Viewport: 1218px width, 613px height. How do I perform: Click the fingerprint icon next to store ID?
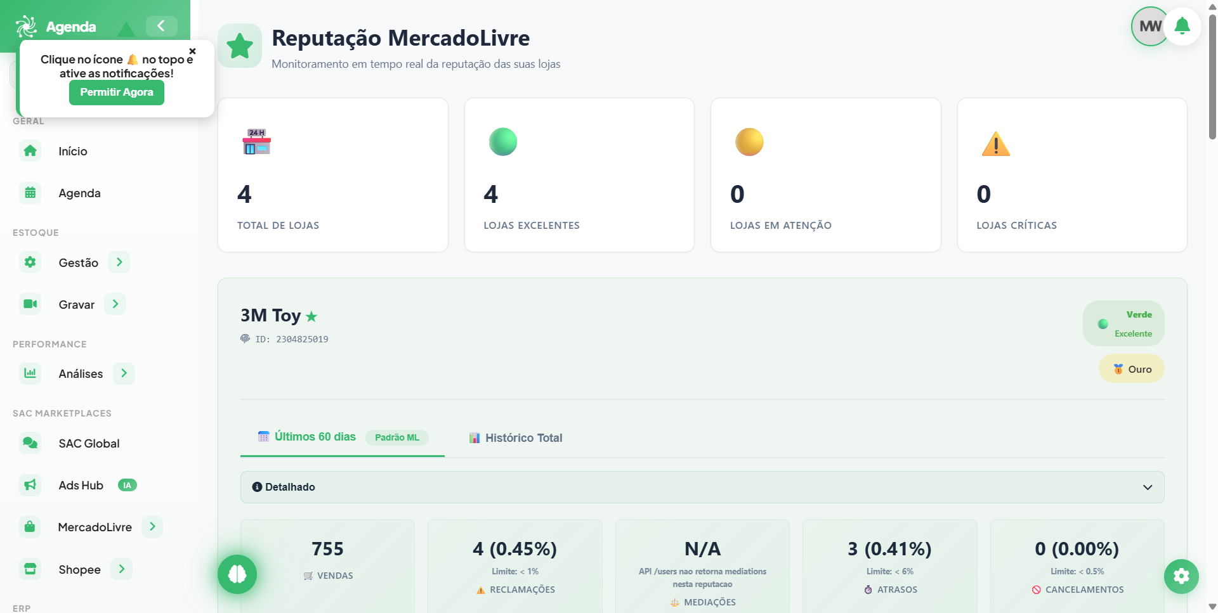(246, 339)
